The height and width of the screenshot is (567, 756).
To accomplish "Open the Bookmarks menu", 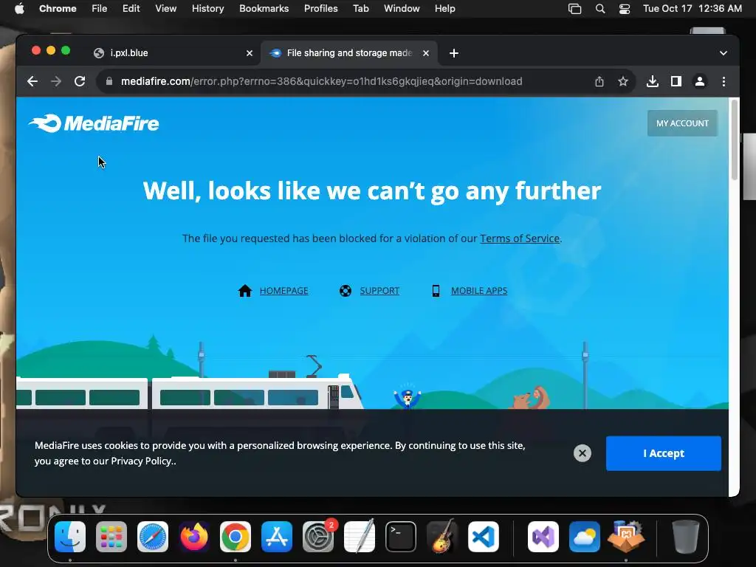I will (264, 9).
